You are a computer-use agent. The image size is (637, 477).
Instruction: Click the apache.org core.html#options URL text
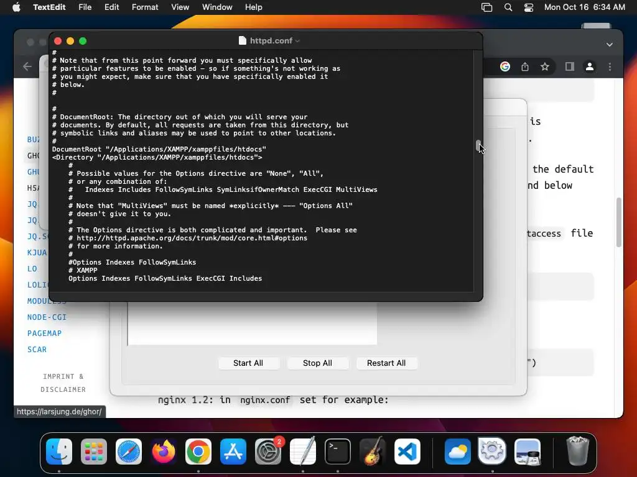coord(192,238)
